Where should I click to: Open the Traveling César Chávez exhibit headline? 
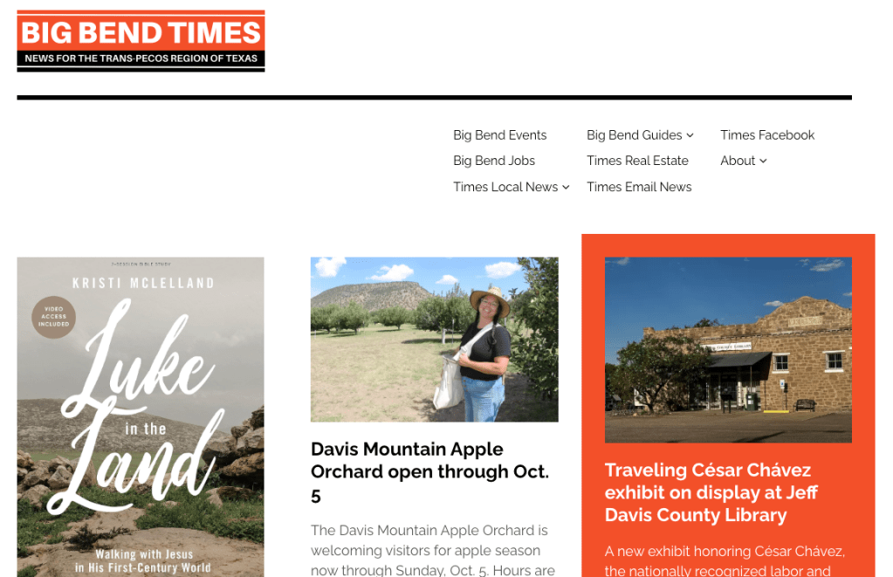pos(711,492)
